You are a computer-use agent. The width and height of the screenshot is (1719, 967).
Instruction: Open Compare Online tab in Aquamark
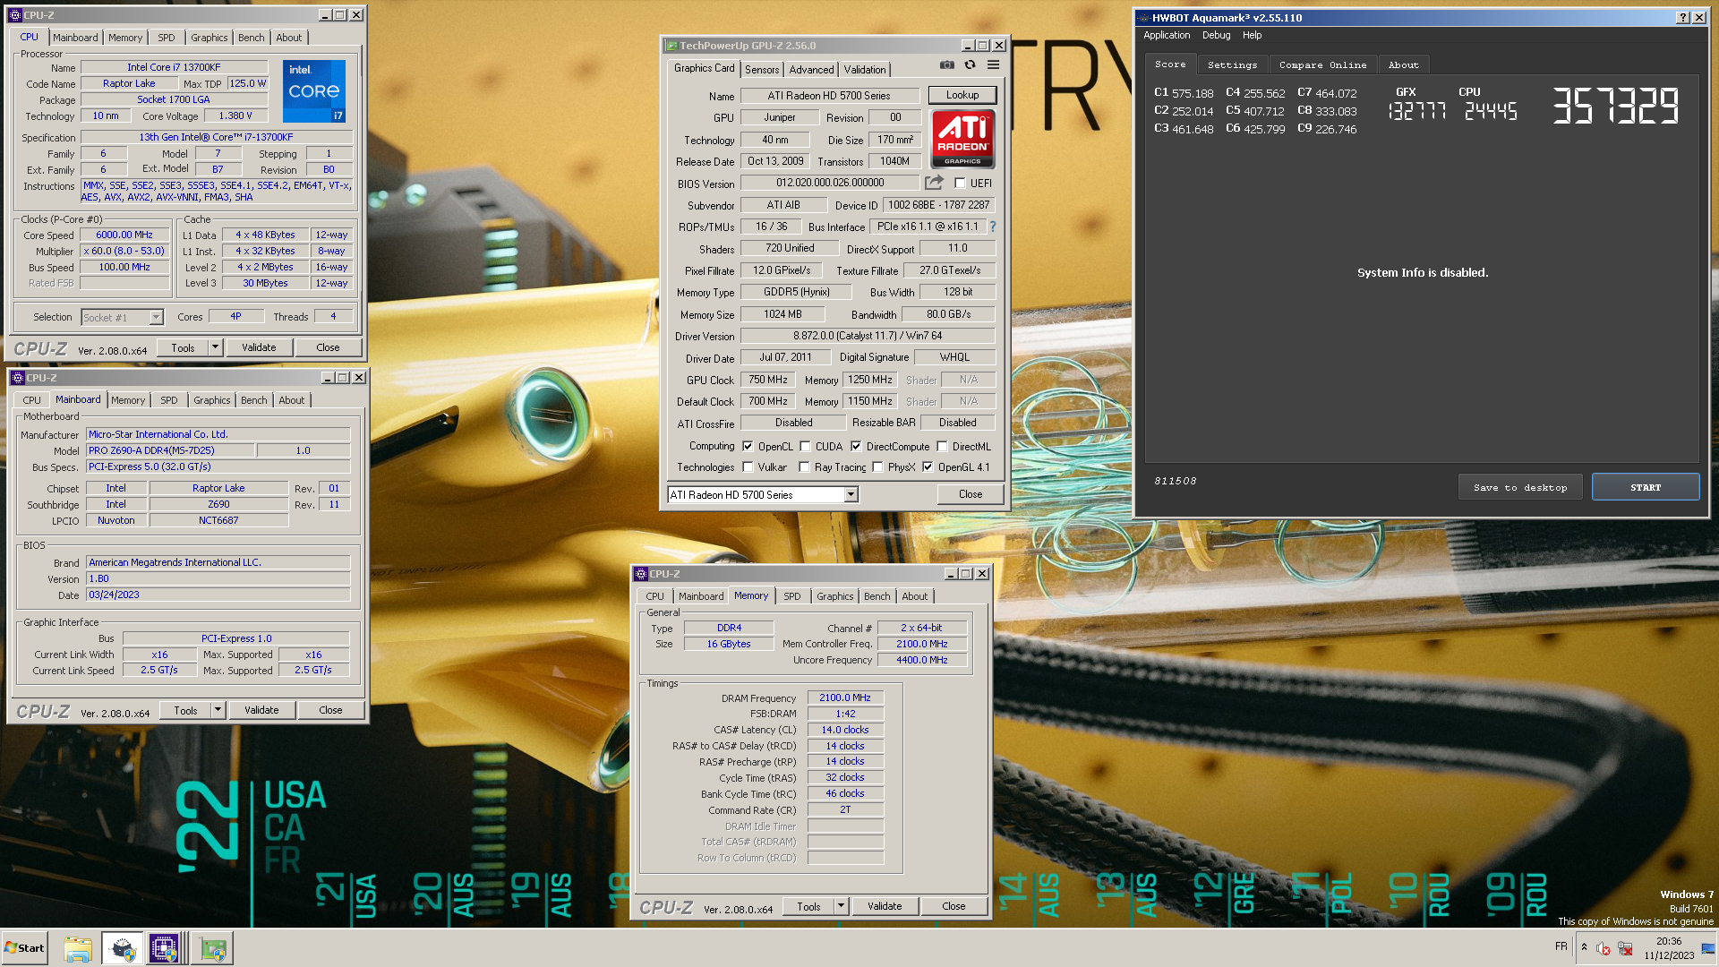1322,64
